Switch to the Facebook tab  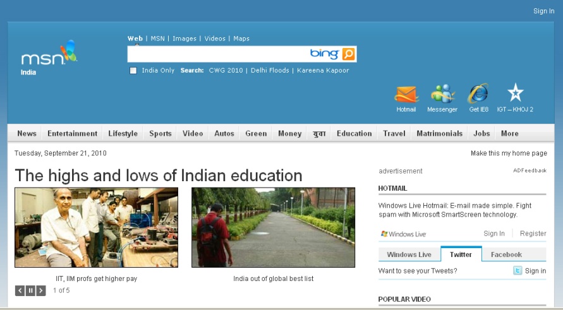(x=506, y=254)
